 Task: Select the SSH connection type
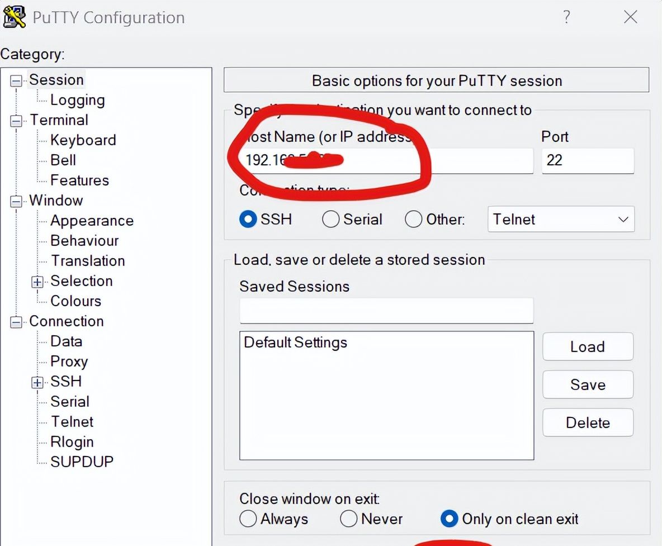(248, 219)
